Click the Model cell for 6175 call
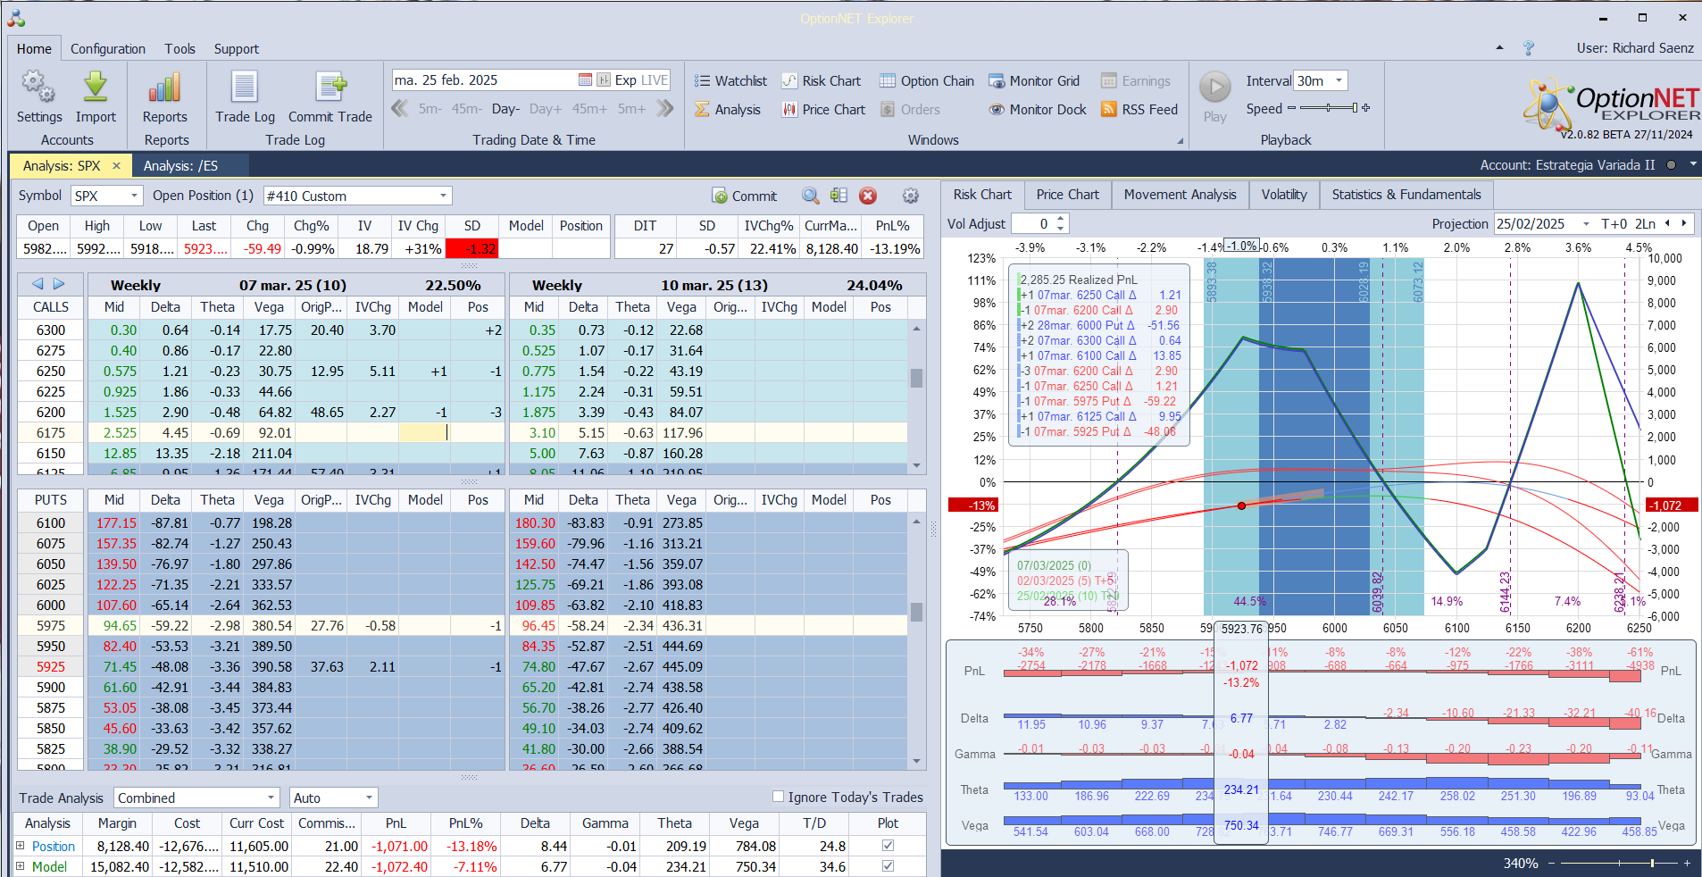 424,433
